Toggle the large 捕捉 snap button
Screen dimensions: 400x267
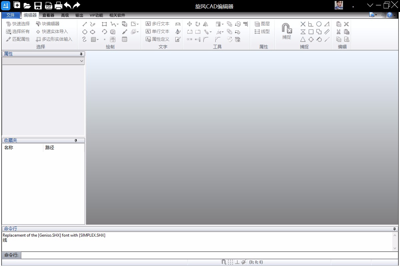[x=287, y=31]
